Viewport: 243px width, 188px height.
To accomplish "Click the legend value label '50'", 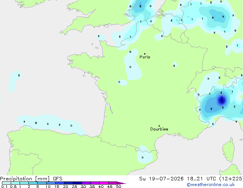I will point(118,186).
